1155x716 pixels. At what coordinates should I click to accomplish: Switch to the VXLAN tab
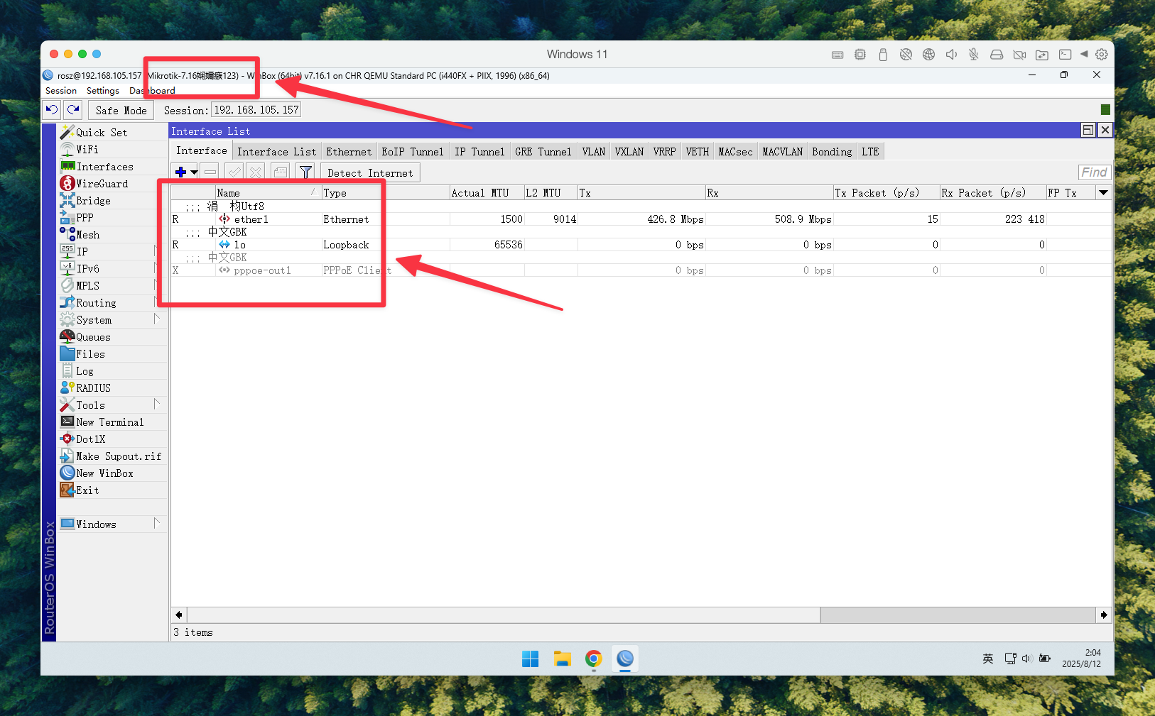(629, 152)
